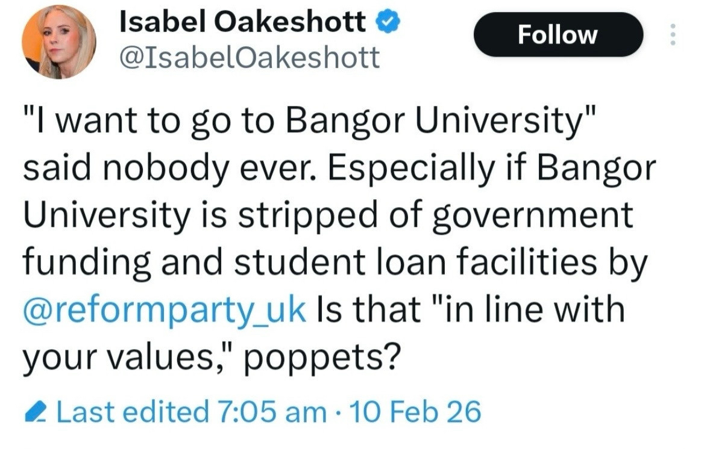Open the @reformparty_uk mention link

coord(165,309)
